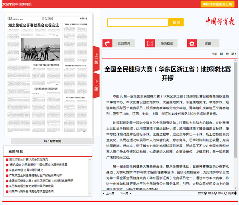Click 上一篇 previous article link

click(109, 193)
